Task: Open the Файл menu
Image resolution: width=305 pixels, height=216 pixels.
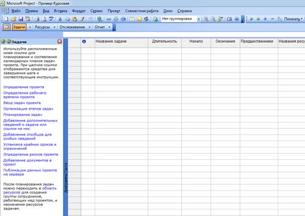Action: coord(16,11)
